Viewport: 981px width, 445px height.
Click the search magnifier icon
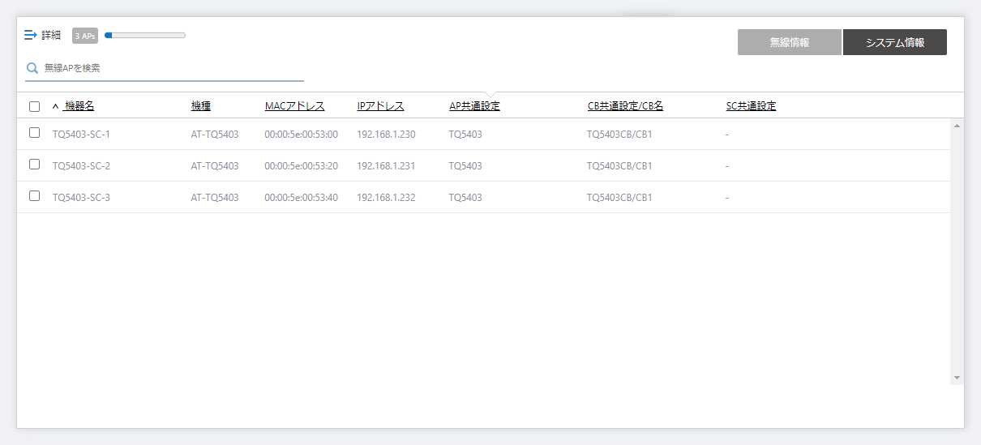coord(32,68)
